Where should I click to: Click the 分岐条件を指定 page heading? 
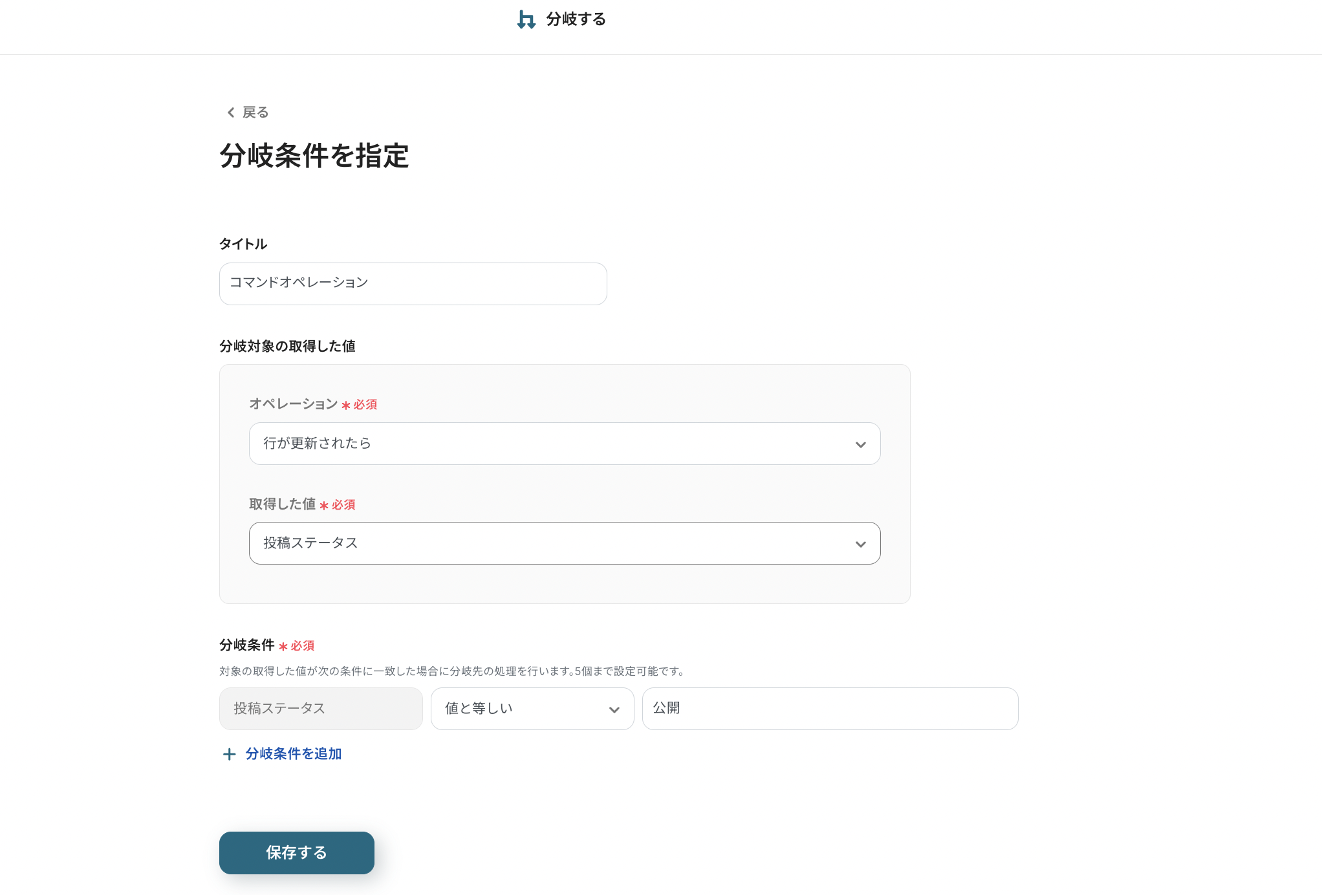pyautogui.click(x=314, y=156)
